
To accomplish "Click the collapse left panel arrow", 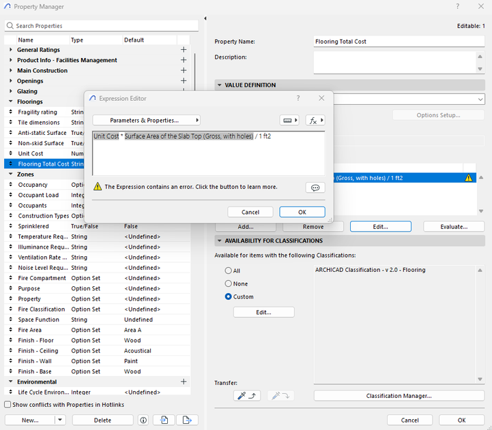I will point(205,18).
